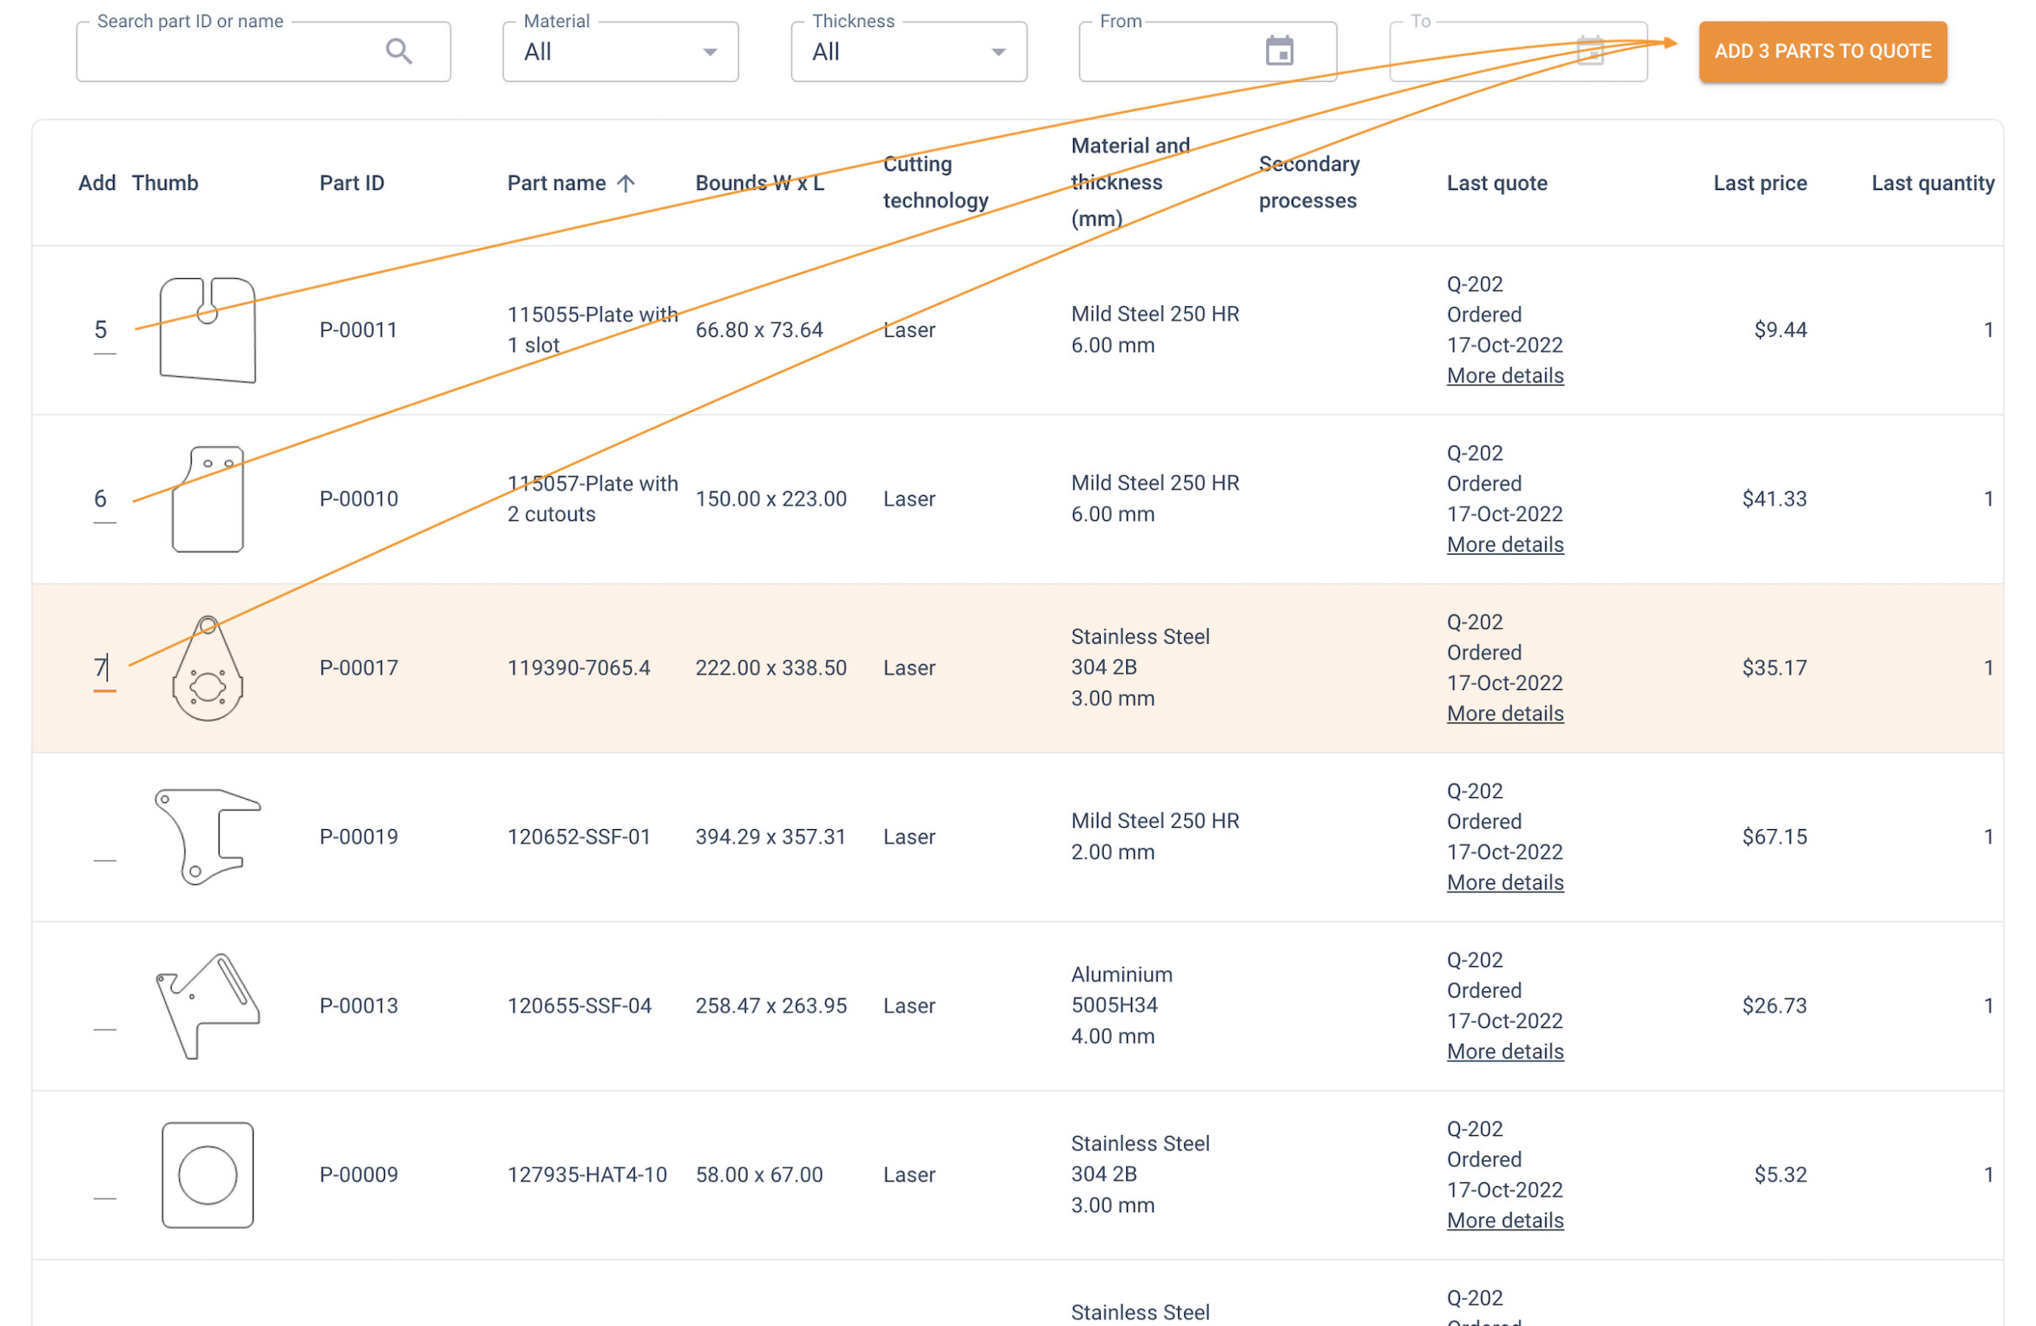This screenshot has height=1326, width=2036.
Task: Open the To date calendar picker
Action: tap(1590, 52)
